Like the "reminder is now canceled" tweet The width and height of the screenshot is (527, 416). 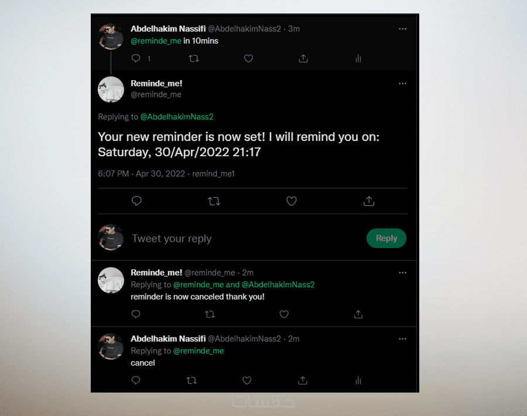284,314
